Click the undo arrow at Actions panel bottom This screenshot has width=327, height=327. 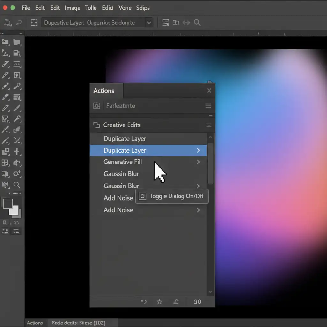[x=144, y=301]
